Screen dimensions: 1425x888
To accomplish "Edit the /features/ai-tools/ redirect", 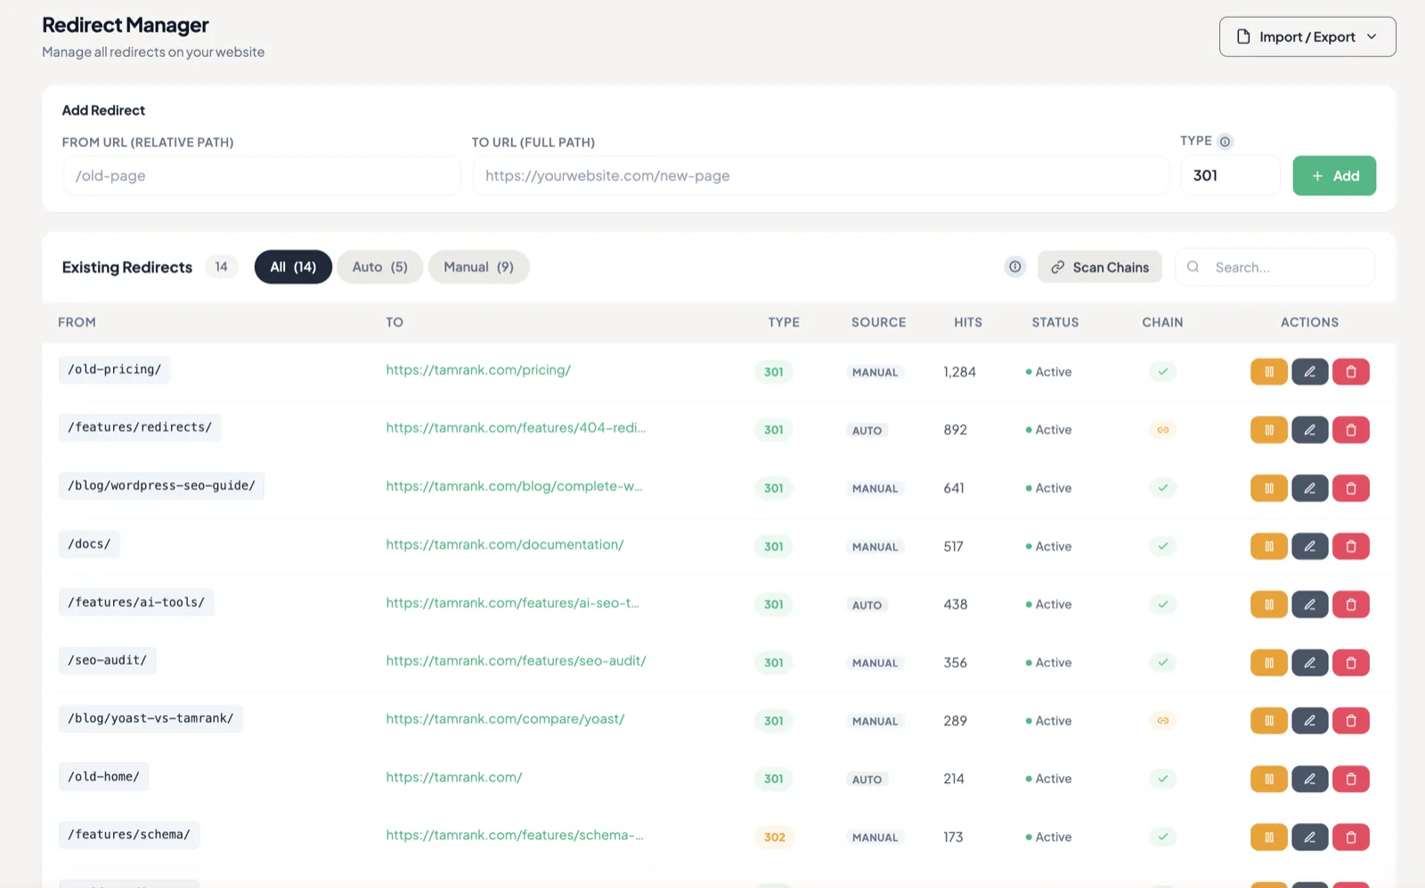I will [x=1309, y=604].
